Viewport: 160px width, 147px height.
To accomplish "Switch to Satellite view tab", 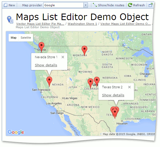I will tap(26, 38).
